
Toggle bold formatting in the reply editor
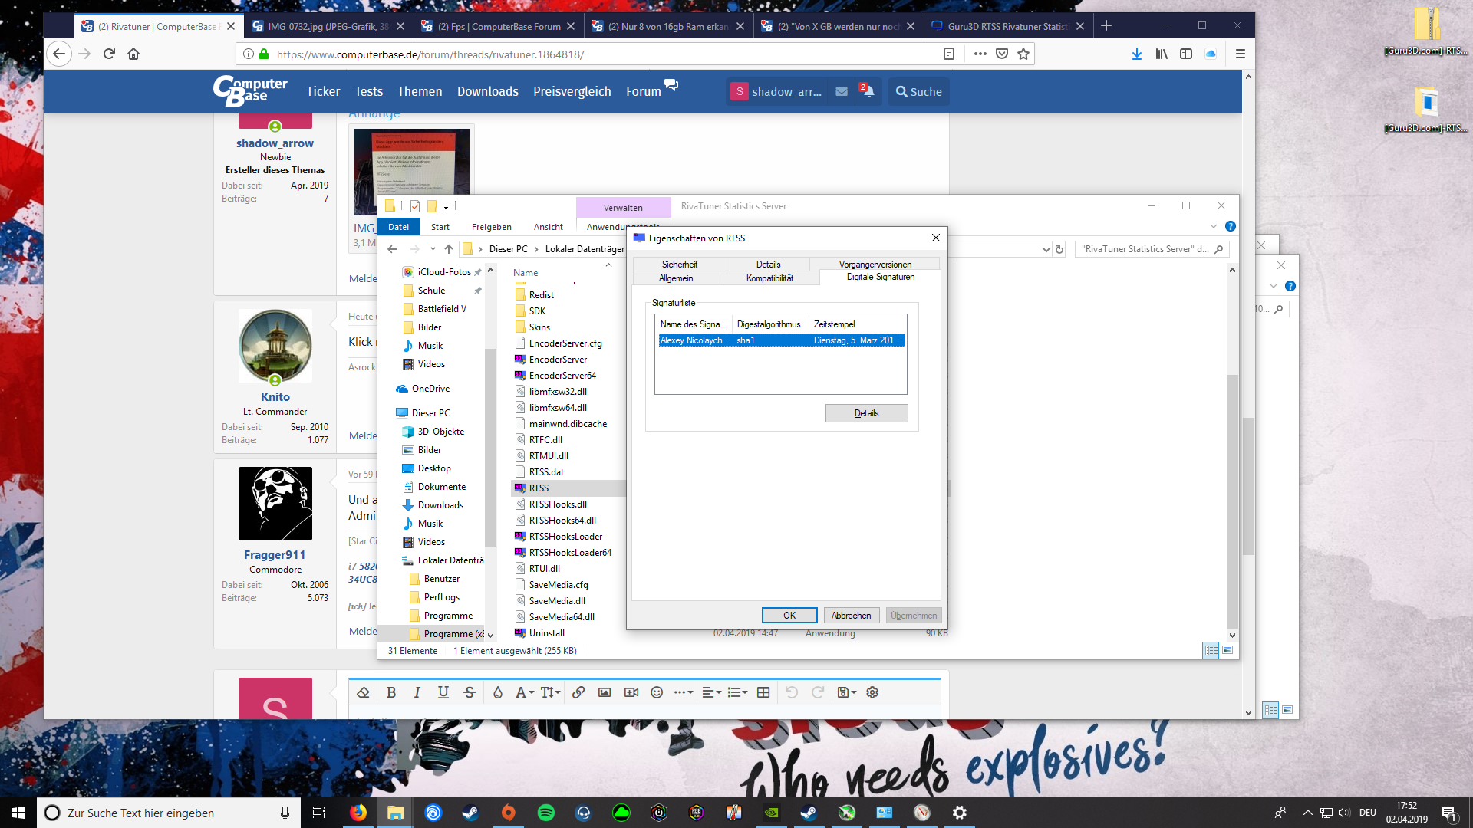pos(391,692)
